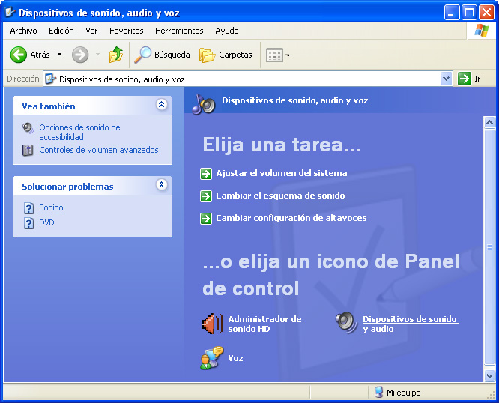Open the Búsqueda magnifier tool
The height and width of the screenshot is (403, 499).
pyautogui.click(x=142, y=55)
